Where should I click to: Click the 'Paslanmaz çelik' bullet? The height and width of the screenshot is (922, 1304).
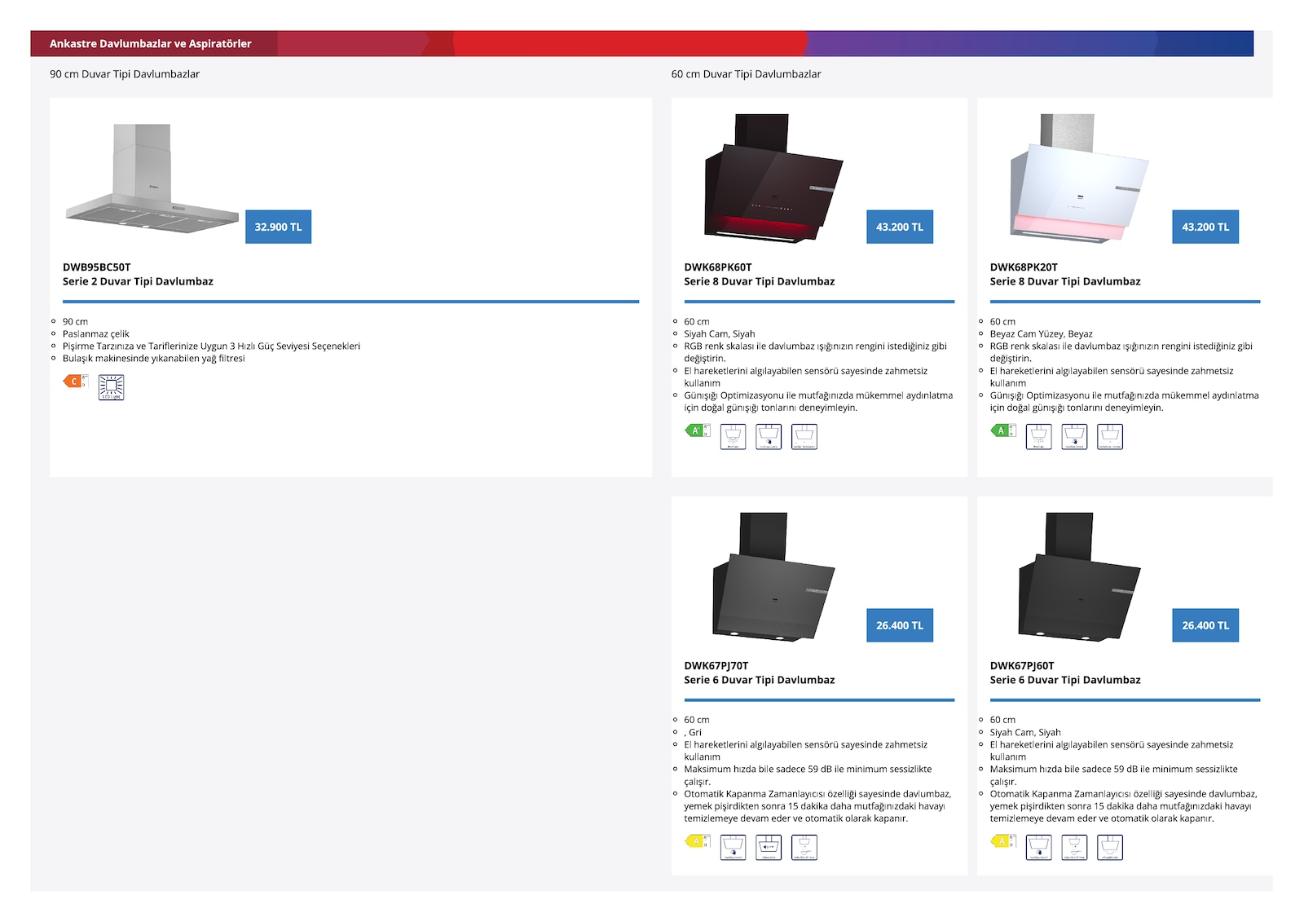pyautogui.click(x=96, y=334)
